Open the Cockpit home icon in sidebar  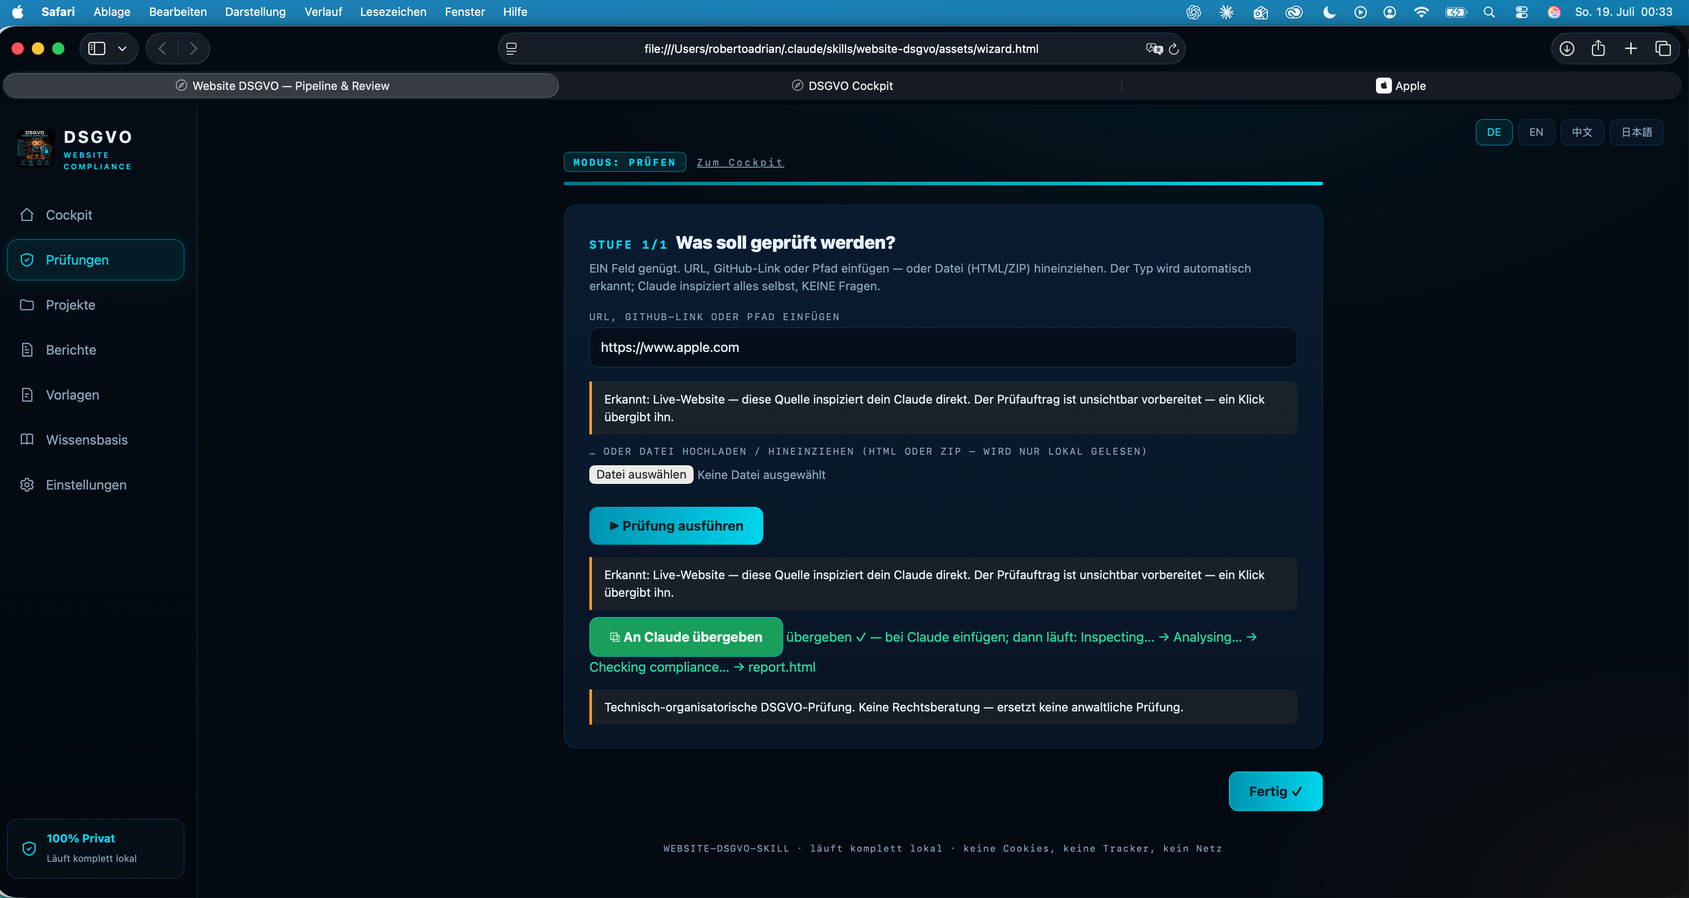click(x=27, y=215)
